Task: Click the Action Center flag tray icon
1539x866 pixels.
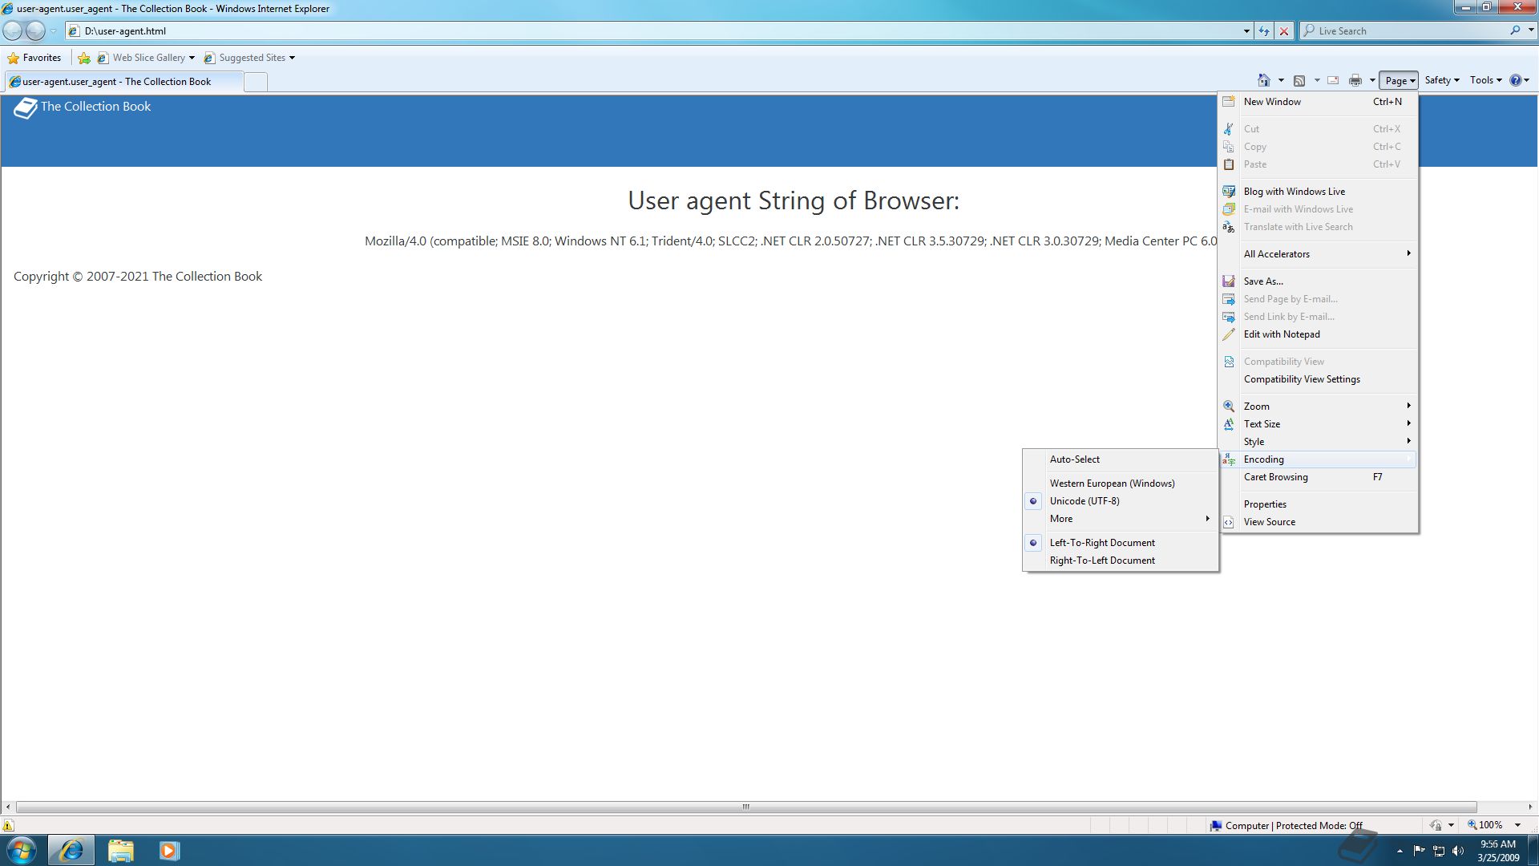Action: coord(1419,851)
